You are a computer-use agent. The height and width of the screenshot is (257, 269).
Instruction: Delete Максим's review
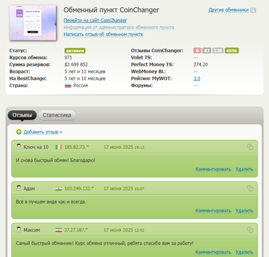click(x=244, y=252)
